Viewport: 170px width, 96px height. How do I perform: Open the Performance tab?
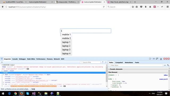point(41,59)
